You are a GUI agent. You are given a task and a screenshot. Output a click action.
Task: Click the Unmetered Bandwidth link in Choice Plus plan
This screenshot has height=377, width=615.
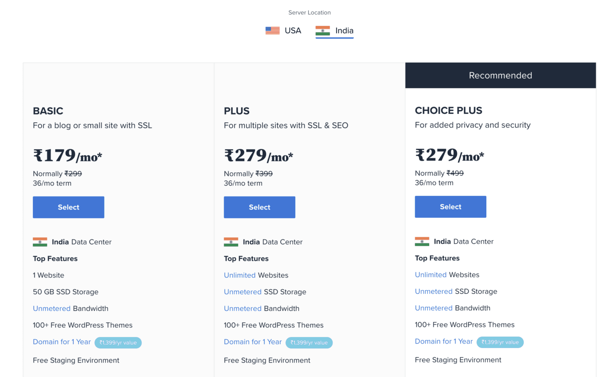(x=434, y=308)
